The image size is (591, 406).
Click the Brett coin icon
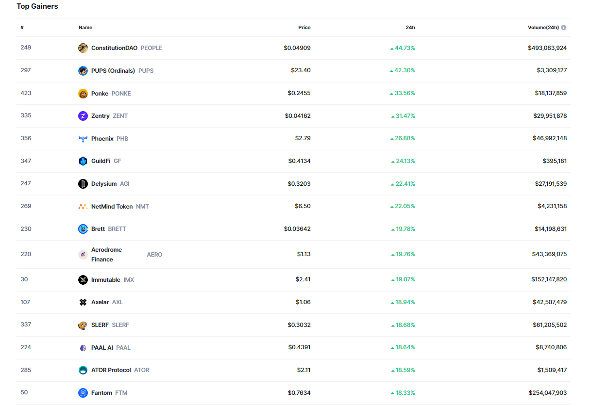[83, 229]
